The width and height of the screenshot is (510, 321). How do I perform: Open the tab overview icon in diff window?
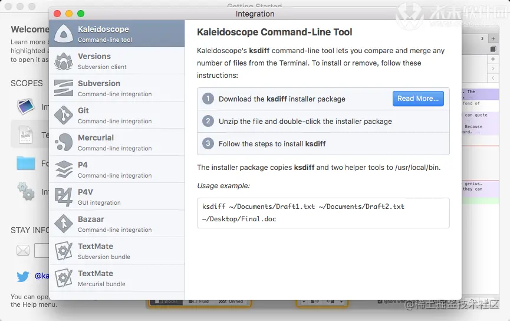[493, 49]
